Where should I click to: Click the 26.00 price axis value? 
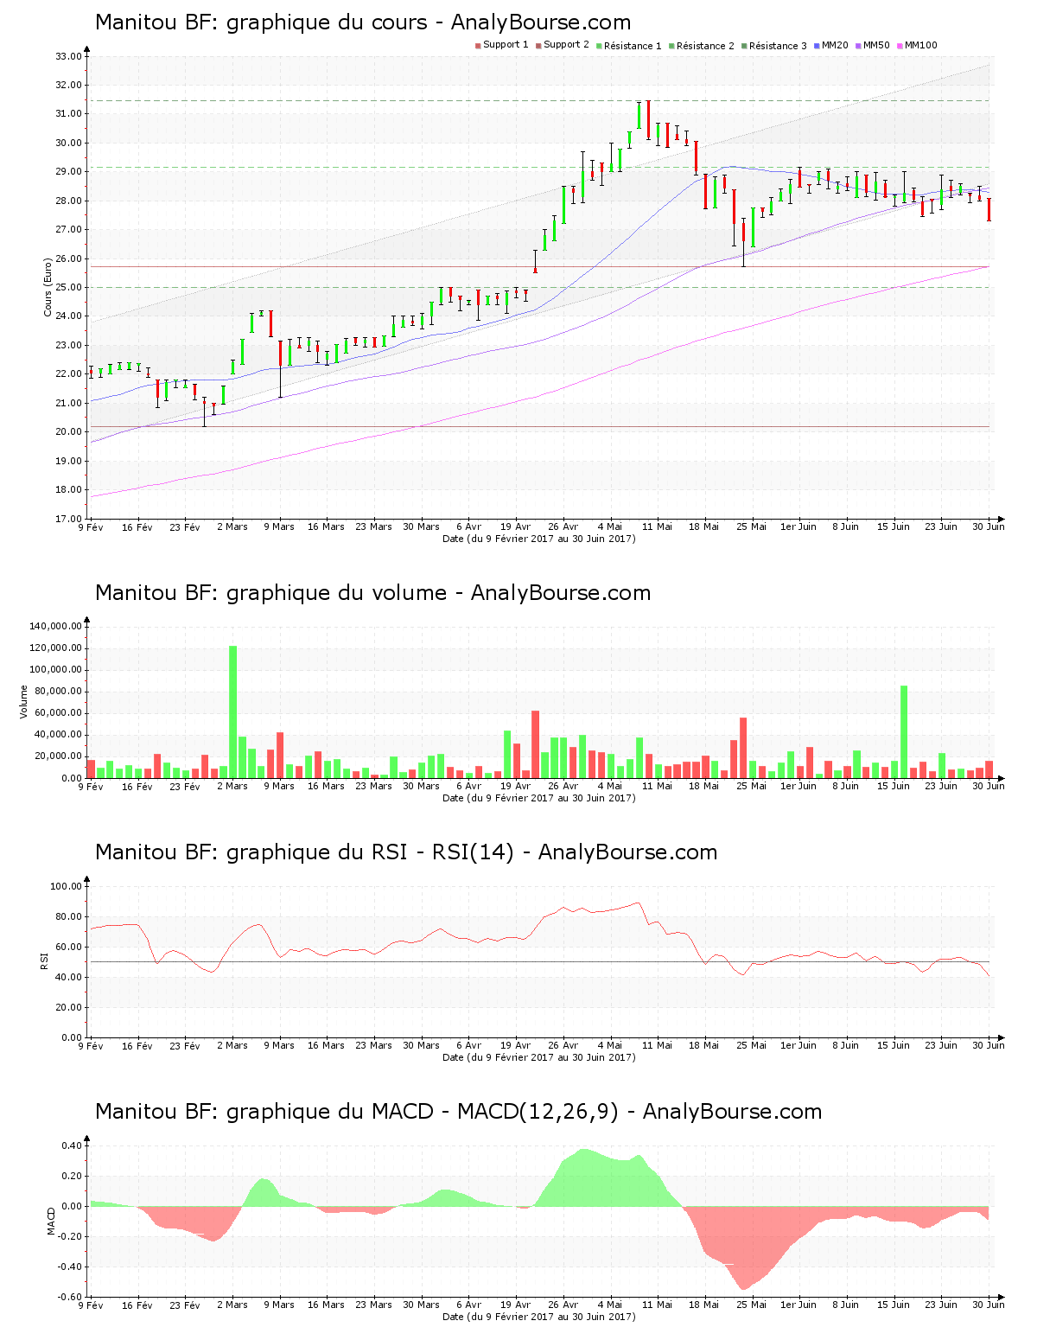click(x=68, y=258)
